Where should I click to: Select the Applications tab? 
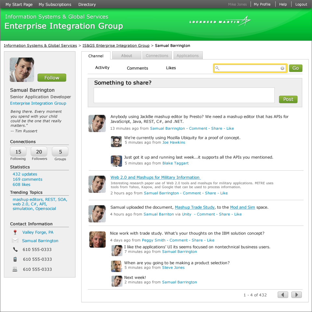(x=188, y=56)
